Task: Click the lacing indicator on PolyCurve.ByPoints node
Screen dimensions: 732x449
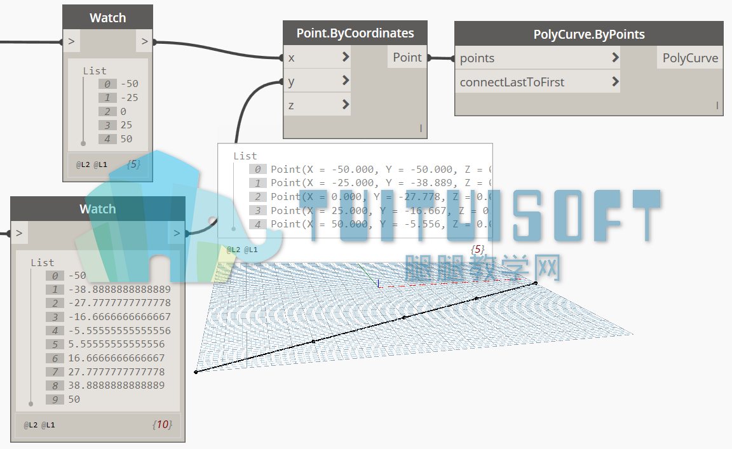Action: coord(717,105)
